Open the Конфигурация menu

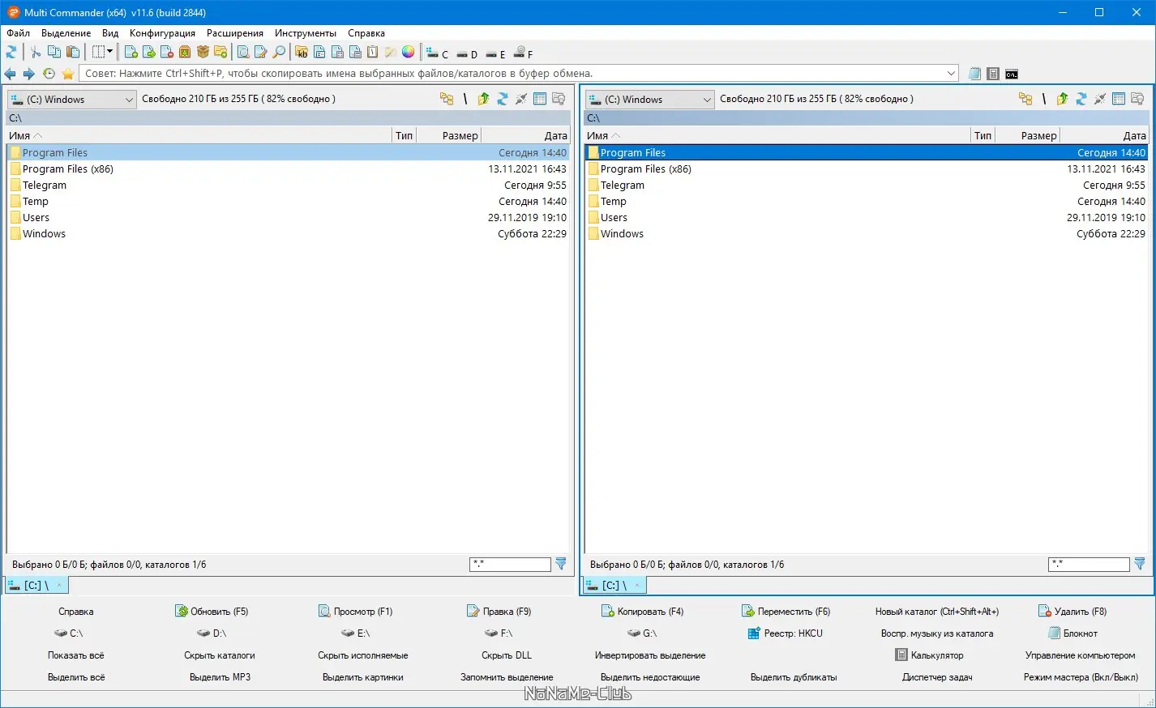pos(162,33)
